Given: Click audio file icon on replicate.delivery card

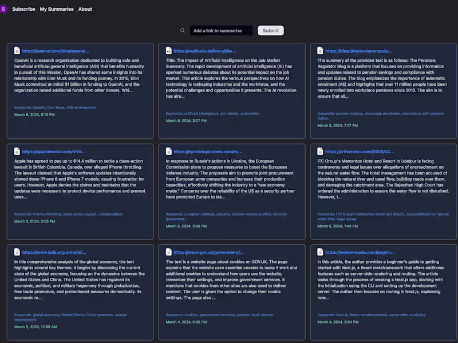Looking at the screenshot, I should click(x=168, y=50).
